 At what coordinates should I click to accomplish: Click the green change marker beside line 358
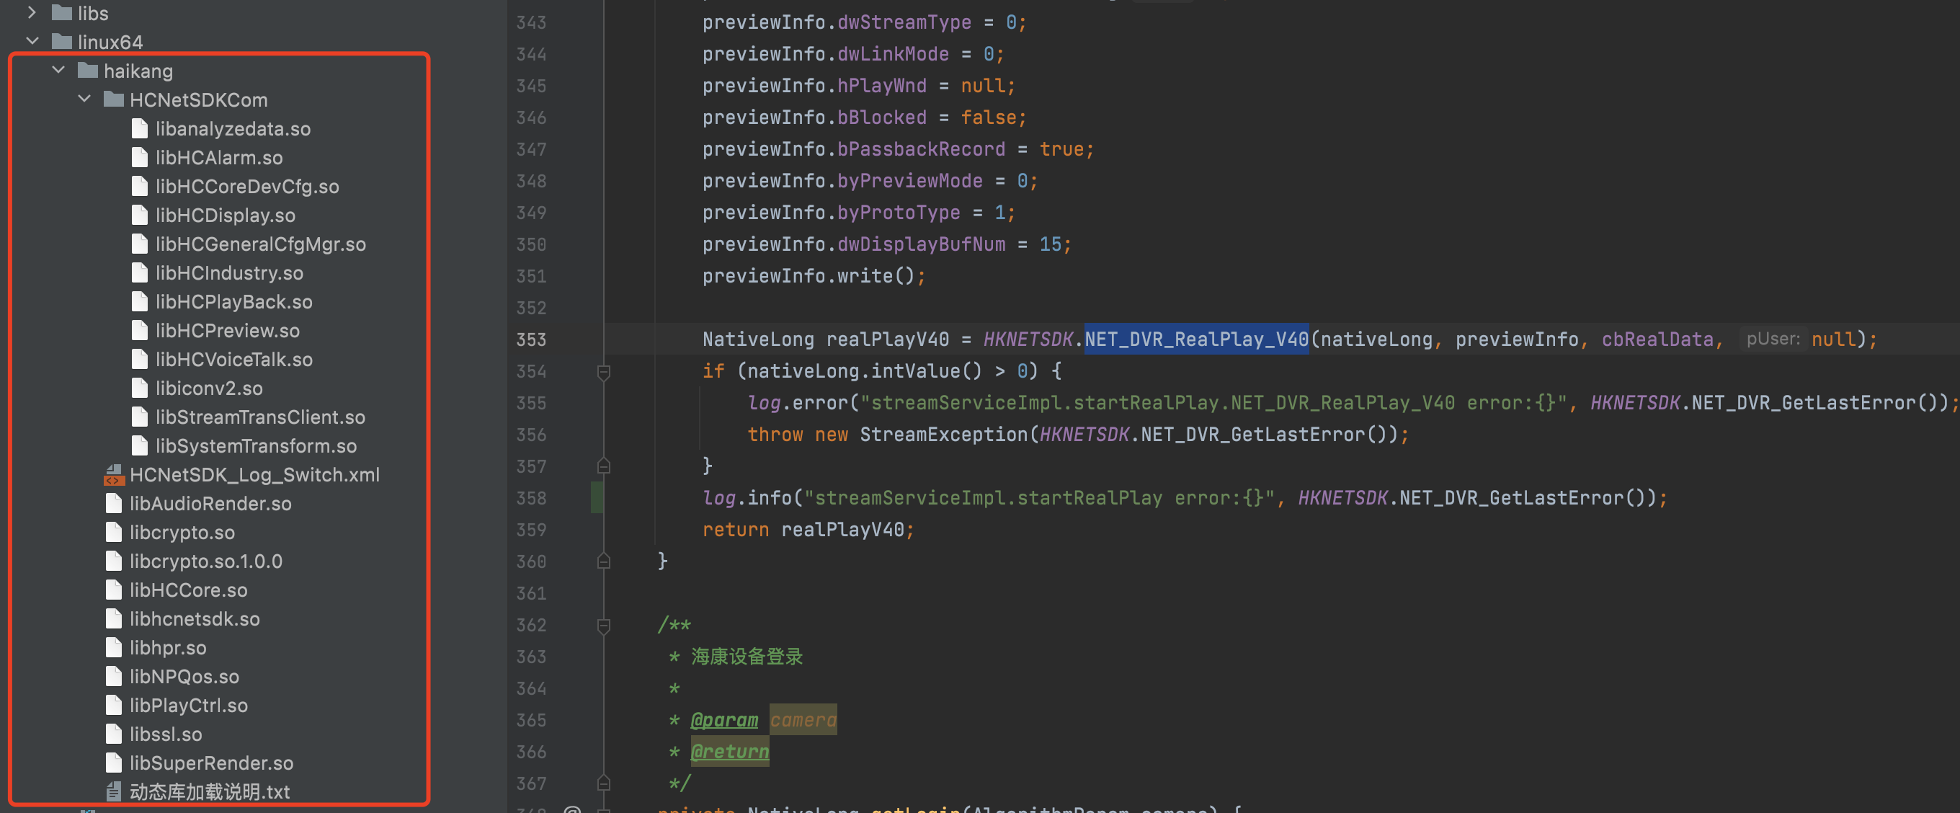pos(598,498)
